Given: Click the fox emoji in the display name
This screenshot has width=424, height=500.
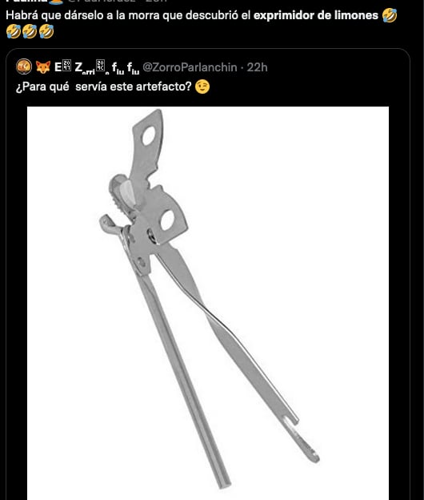Looking at the screenshot, I should tap(43, 67).
